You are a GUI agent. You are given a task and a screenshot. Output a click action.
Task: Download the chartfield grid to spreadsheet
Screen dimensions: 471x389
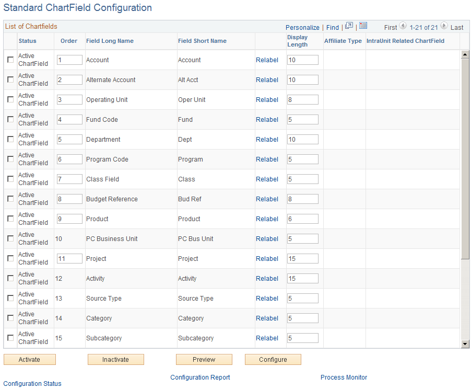click(x=363, y=27)
